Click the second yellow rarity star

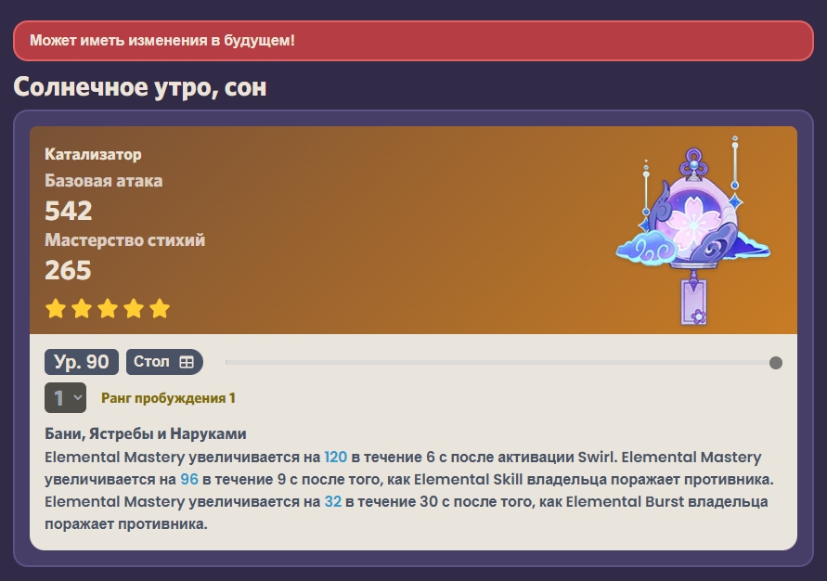point(82,308)
